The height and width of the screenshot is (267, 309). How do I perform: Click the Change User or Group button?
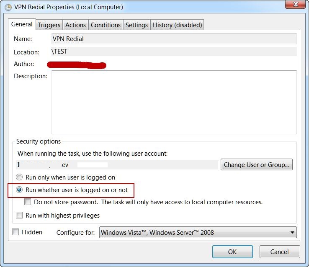point(256,165)
